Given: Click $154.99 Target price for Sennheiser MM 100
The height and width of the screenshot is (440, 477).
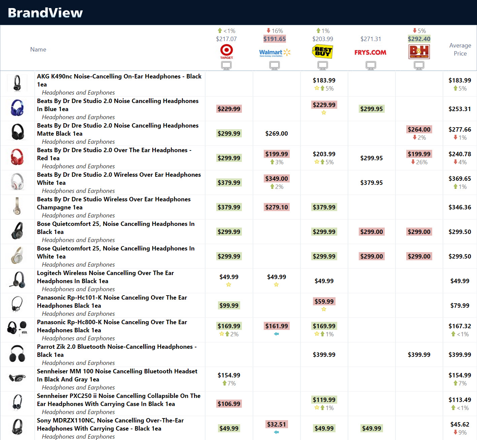Looking at the screenshot, I should tap(229, 375).
